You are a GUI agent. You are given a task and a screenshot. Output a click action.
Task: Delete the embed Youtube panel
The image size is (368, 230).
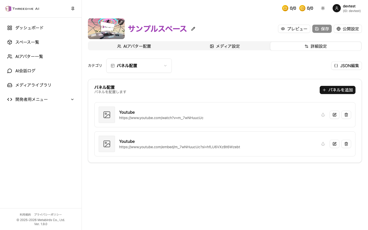click(346, 144)
